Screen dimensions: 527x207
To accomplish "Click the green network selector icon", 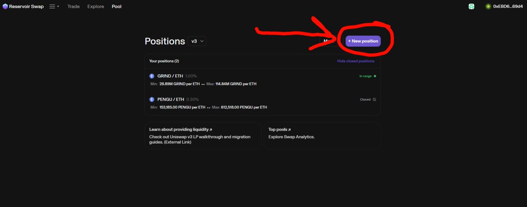I will click(x=471, y=7).
